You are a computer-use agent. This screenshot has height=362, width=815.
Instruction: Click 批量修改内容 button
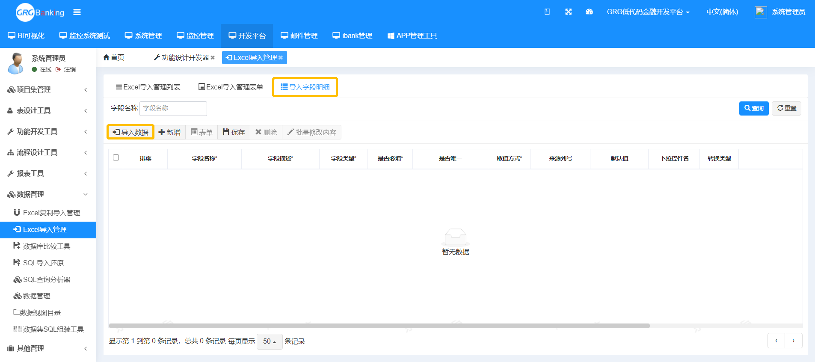pos(311,132)
